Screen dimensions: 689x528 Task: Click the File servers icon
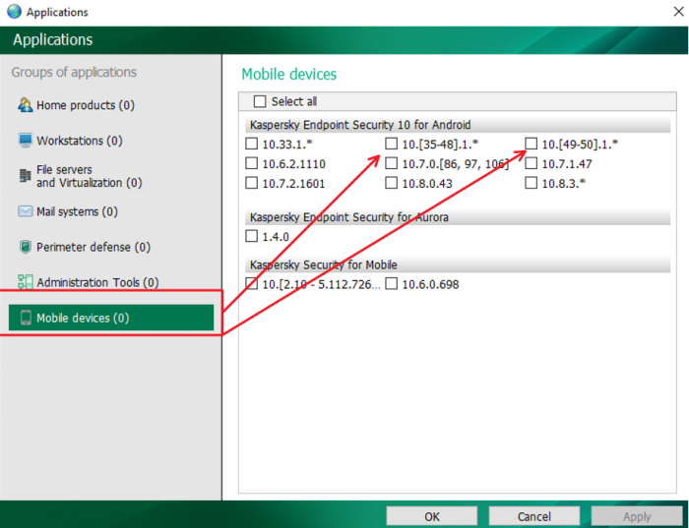click(x=25, y=176)
